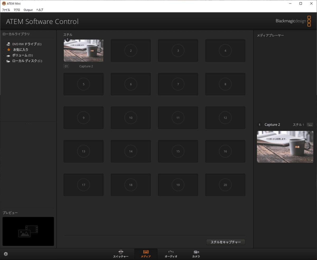This screenshot has width=317, height=260.
Task: Expand the ローカル ディスク (C:) tree node
Action: (x=4, y=61)
